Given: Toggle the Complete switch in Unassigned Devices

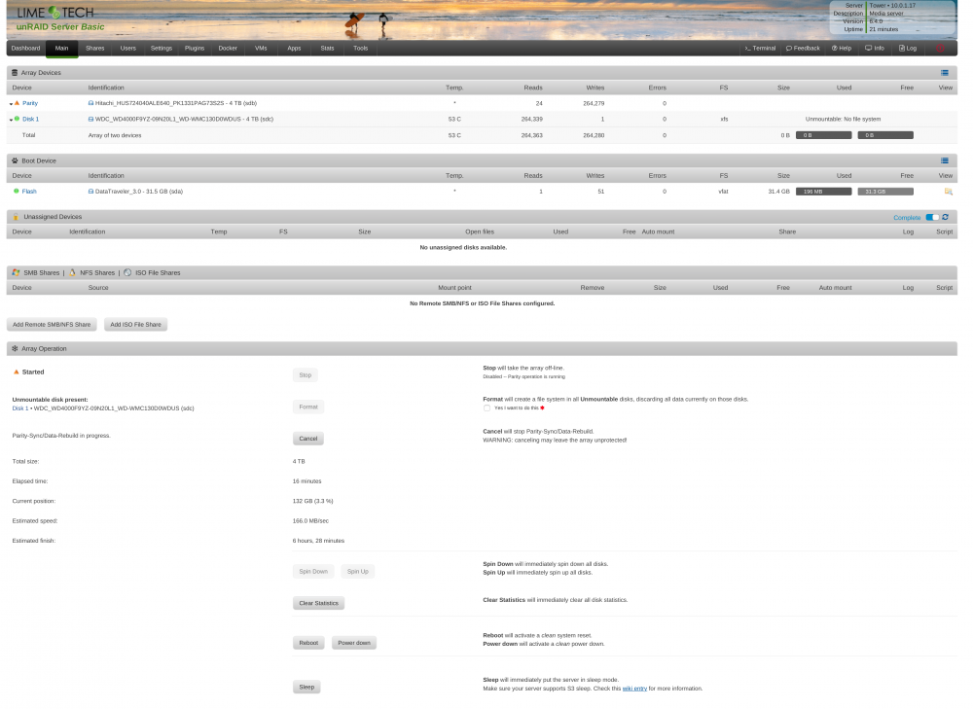Looking at the screenshot, I should tap(932, 217).
